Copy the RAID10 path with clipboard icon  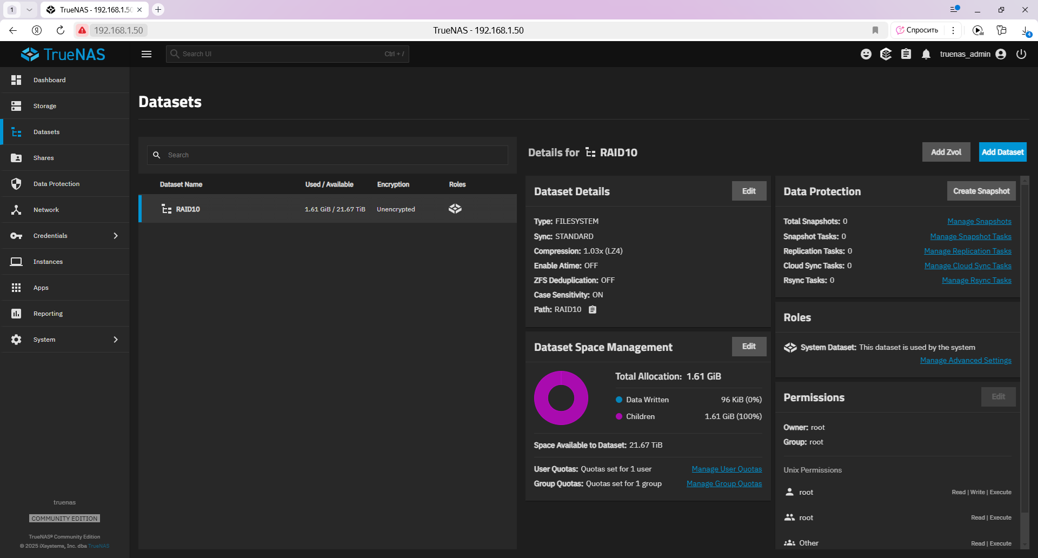pos(593,310)
